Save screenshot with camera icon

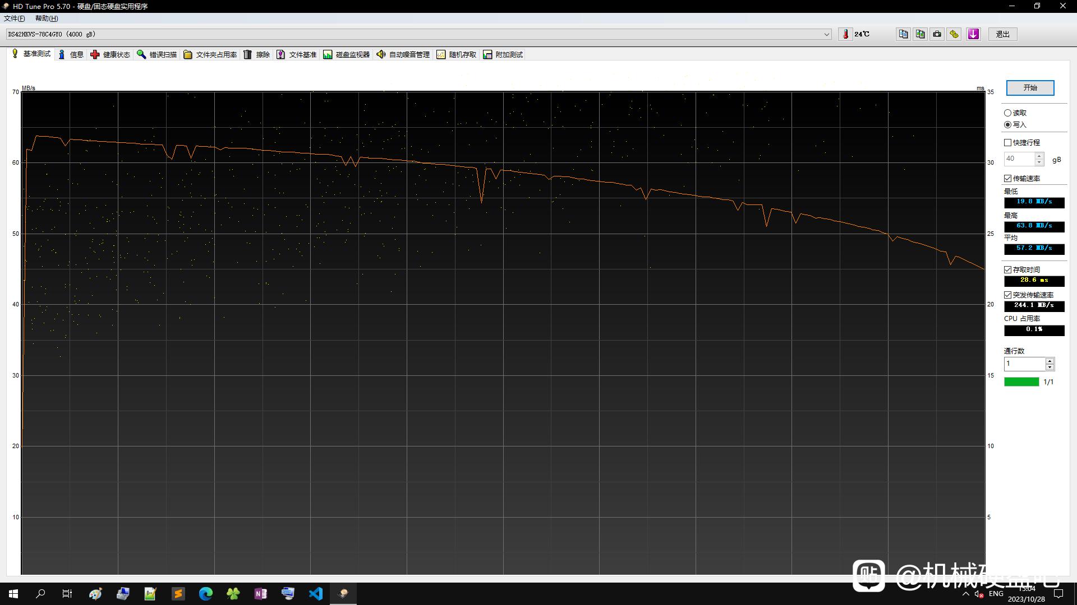pos(937,34)
